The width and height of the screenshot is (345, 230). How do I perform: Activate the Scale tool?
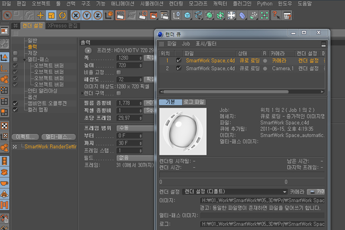pyautogui.click(x=51, y=15)
